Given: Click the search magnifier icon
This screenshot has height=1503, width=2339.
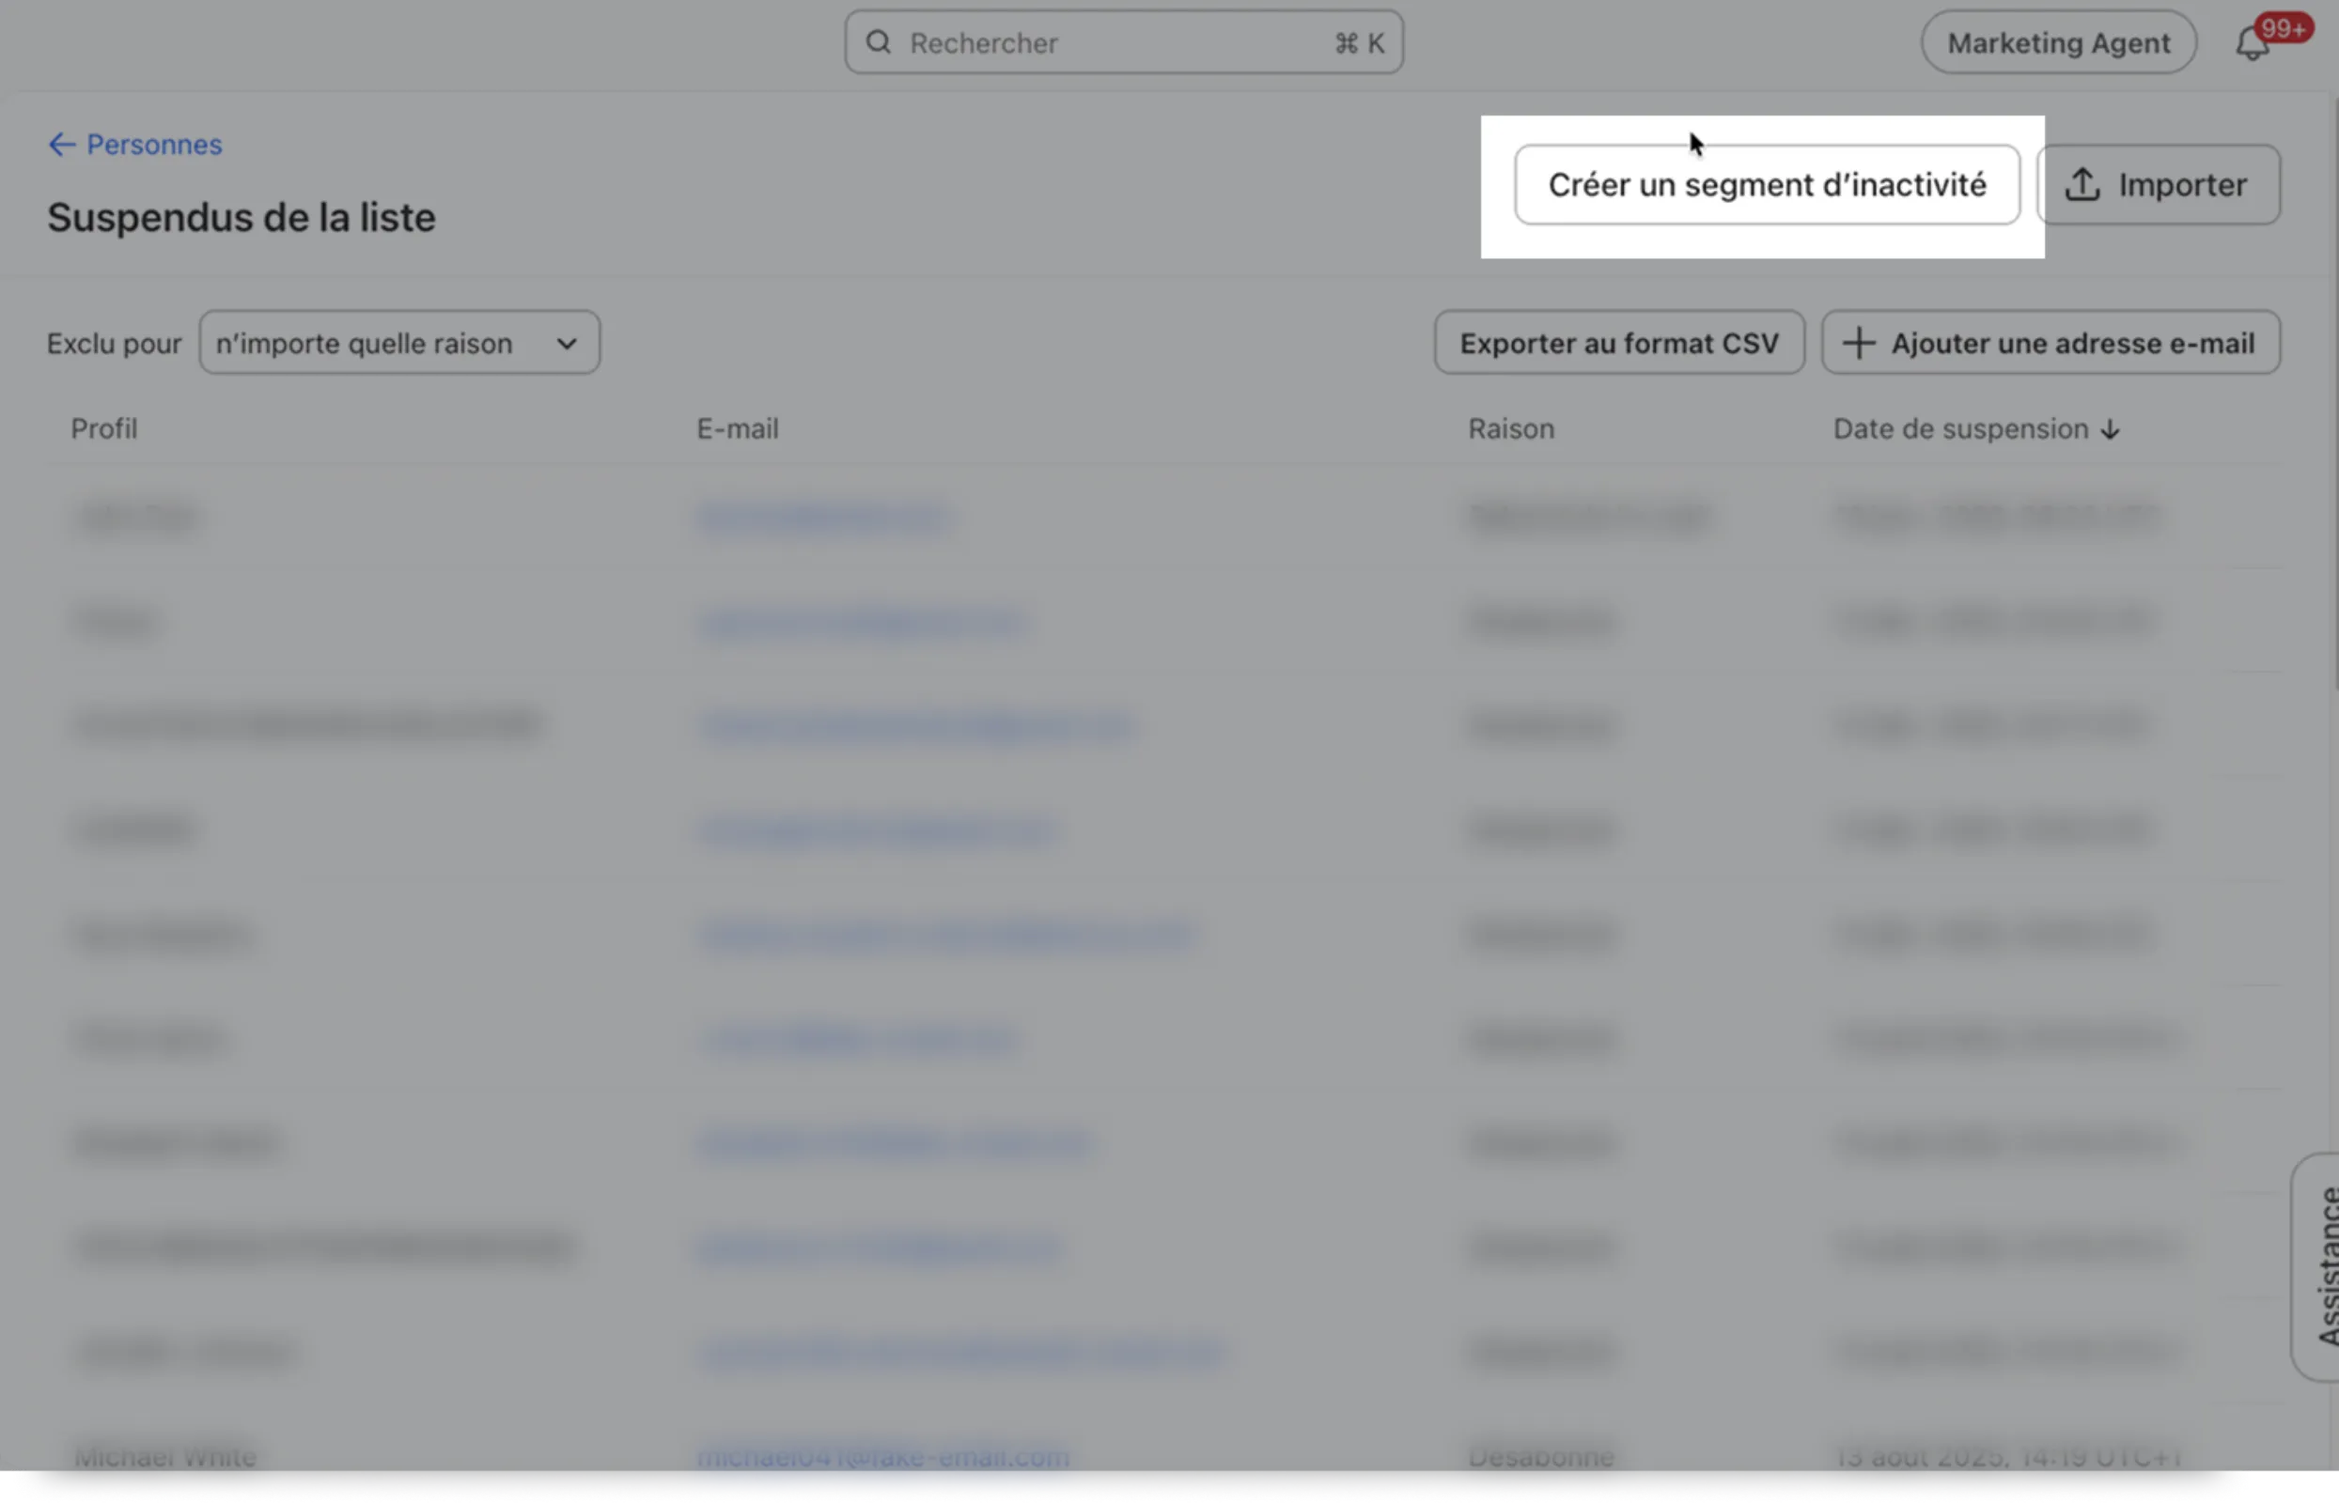Looking at the screenshot, I should point(879,42).
